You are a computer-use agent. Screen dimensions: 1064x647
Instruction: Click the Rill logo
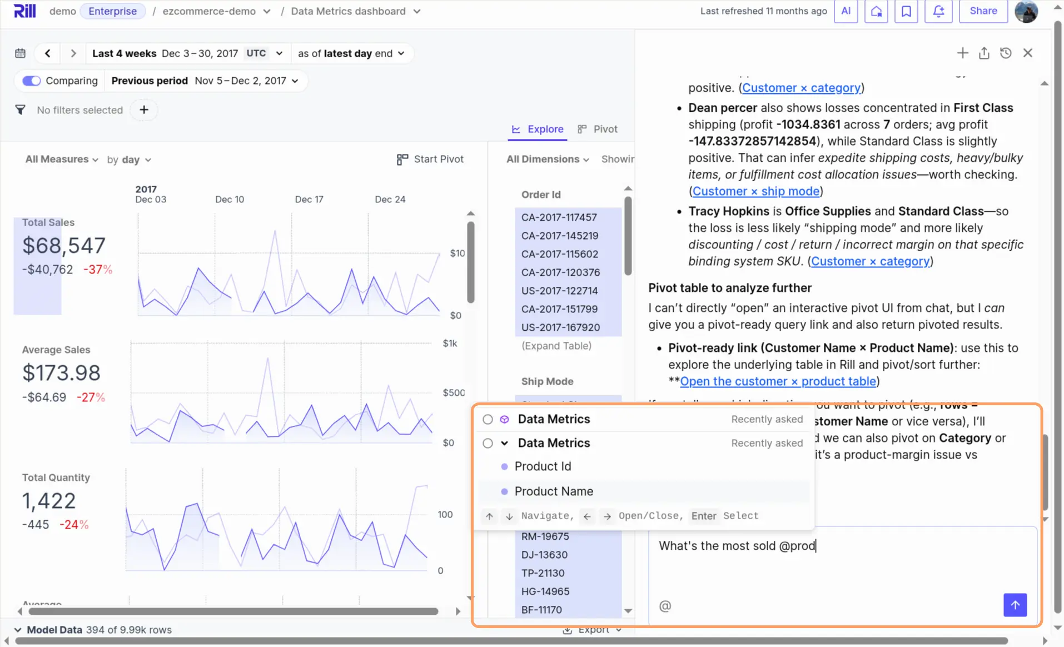click(x=24, y=11)
